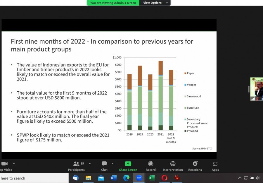The height and width of the screenshot is (183, 263).
Task: Launch Excel from the taskbar
Action: coord(152,178)
